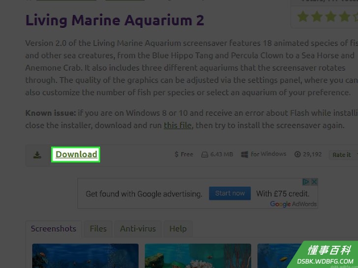Switch to the Files tab

coord(98,229)
